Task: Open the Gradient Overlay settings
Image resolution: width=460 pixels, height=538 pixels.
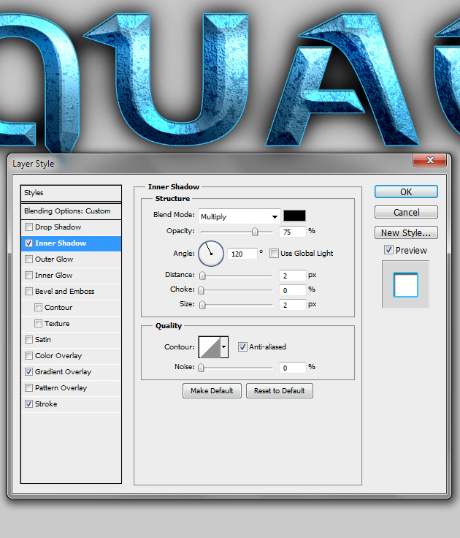Action: [63, 372]
